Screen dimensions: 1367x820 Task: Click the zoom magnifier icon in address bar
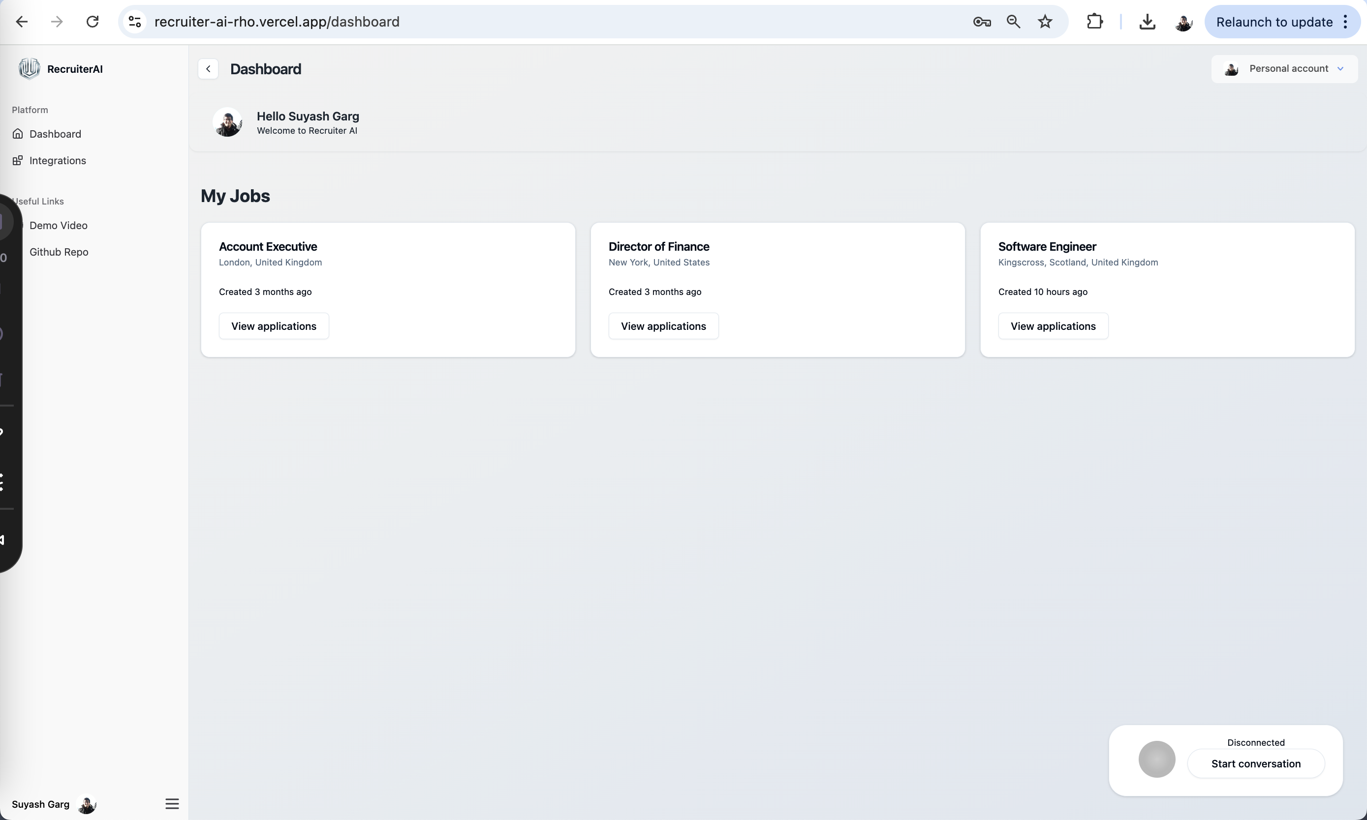(x=1013, y=22)
